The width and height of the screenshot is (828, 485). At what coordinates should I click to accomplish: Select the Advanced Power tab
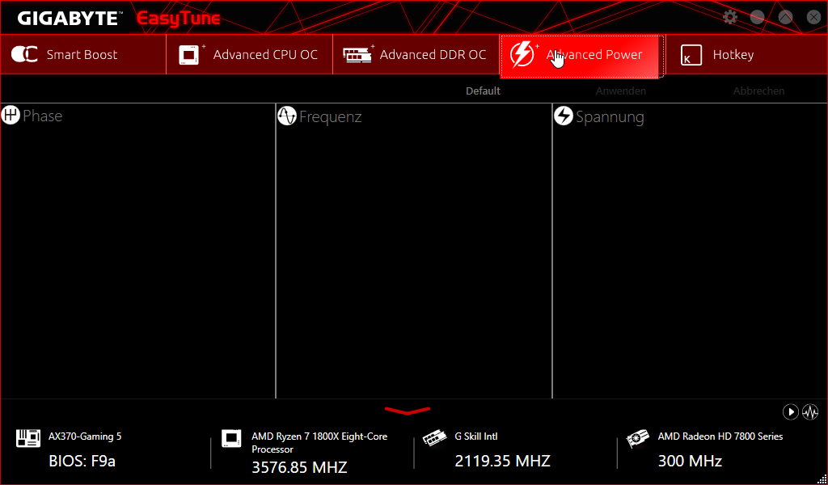pyautogui.click(x=582, y=56)
